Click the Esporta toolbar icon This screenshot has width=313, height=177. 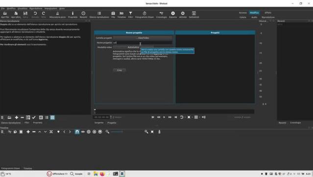pos(173,15)
